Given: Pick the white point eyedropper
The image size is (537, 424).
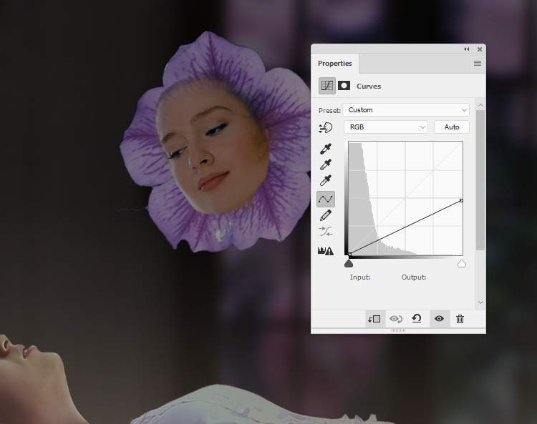Looking at the screenshot, I should (x=325, y=180).
